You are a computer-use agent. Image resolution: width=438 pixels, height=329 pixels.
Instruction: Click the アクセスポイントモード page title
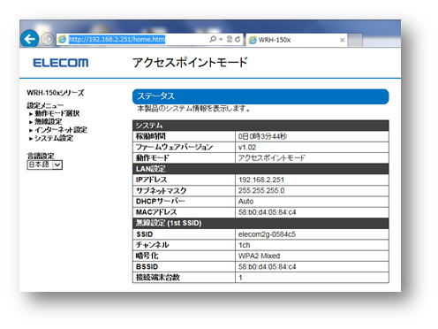point(190,63)
